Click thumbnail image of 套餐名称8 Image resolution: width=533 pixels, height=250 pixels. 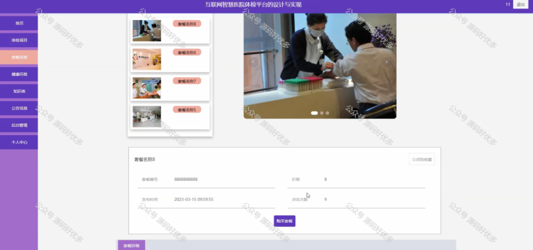[x=147, y=31]
